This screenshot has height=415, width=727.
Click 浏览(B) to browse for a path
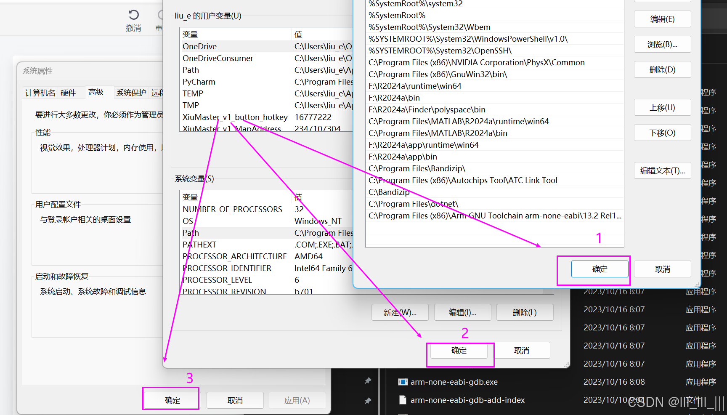(662, 44)
